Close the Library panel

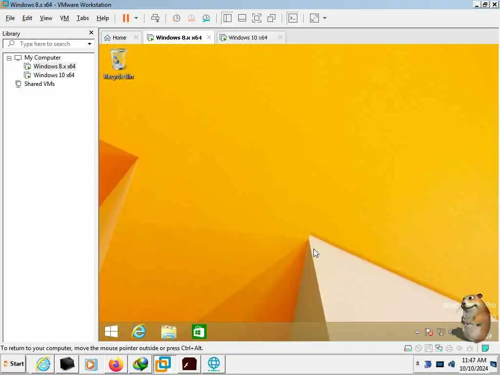pos(91,33)
